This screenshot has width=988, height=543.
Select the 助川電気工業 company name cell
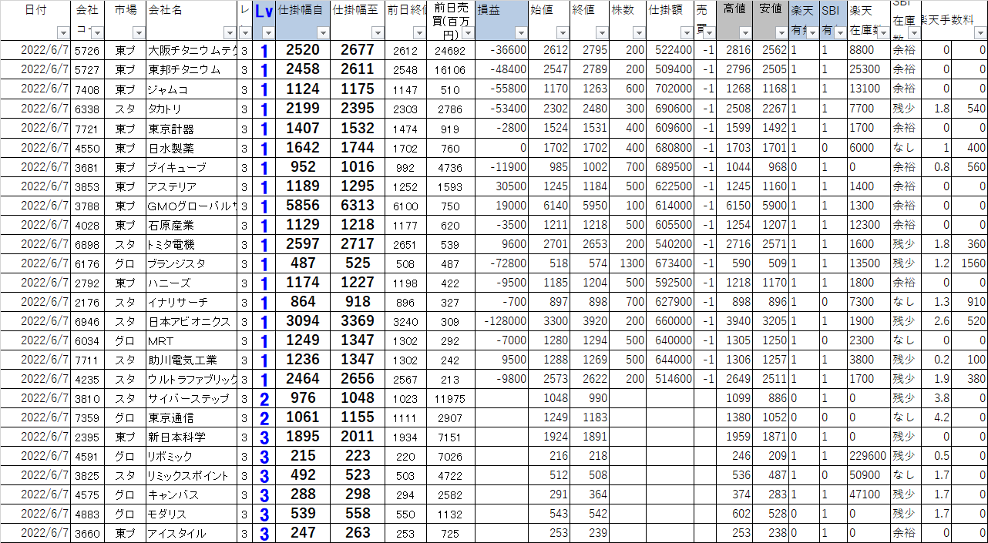click(192, 360)
